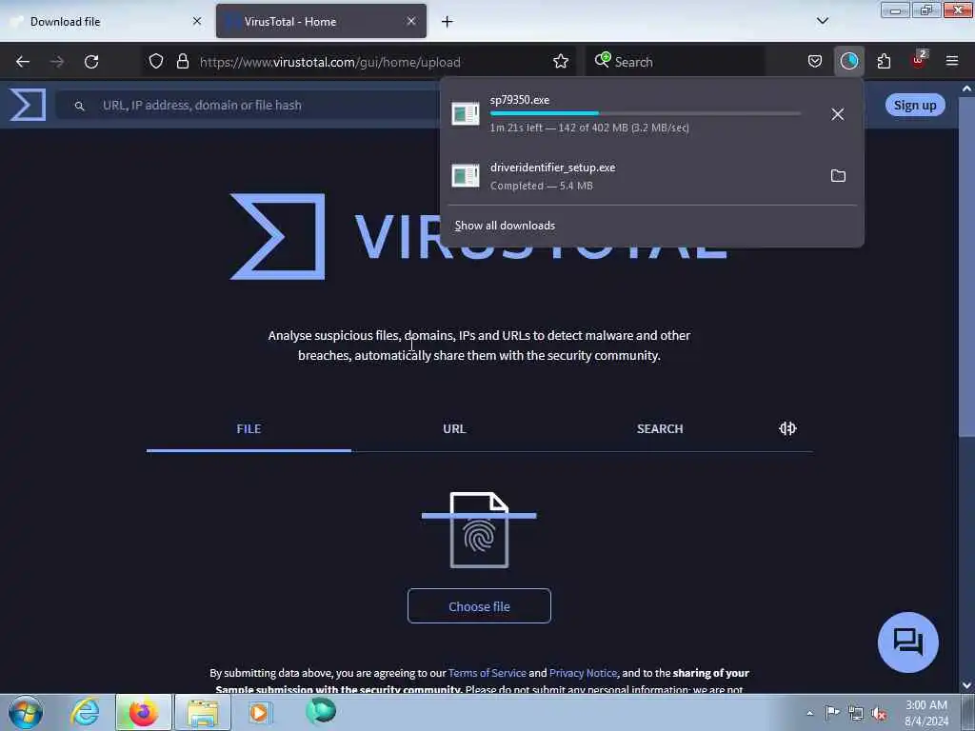Click the scrollbar up arrow
Image resolution: width=975 pixels, height=731 pixels.
point(966,89)
